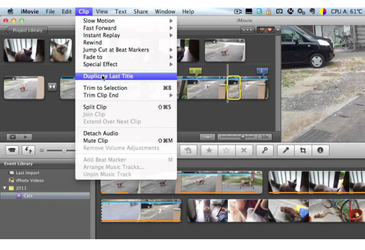The width and height of the screenshot is (365, 250).
Task: Expand Instant Replay submenu
Action: tap(171, 35)
